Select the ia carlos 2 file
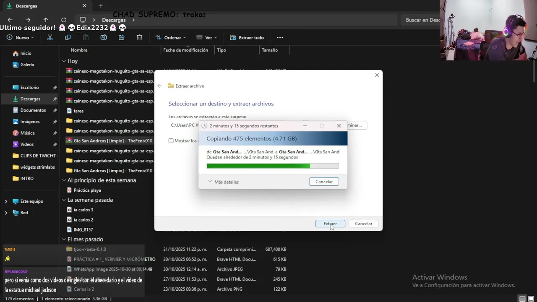This screenshot has height=302, width=537. click(x=80, y=219)
